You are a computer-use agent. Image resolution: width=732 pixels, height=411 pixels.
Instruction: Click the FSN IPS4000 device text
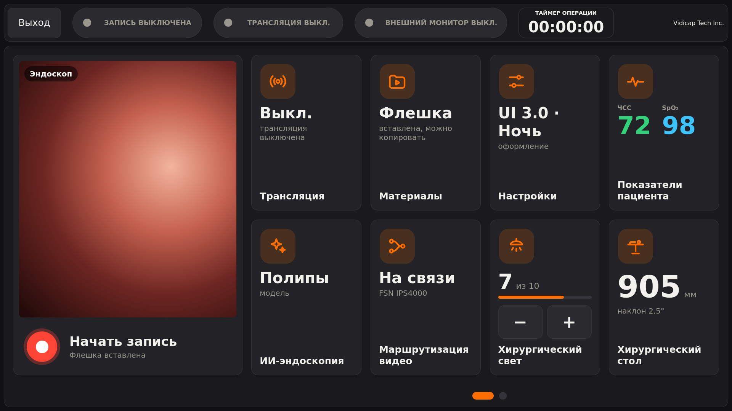[403, 293]
